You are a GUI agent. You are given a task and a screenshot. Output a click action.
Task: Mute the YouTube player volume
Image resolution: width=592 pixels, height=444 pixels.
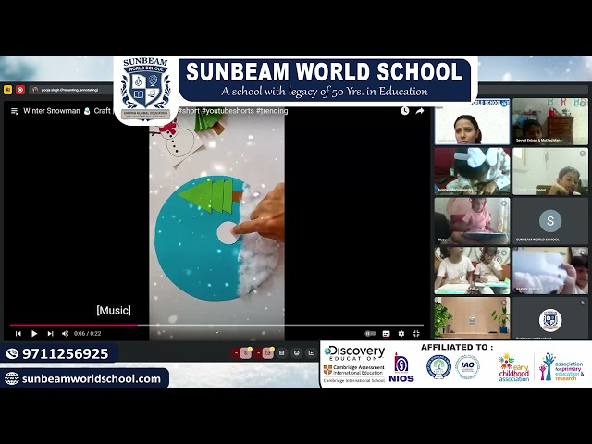point(65,333)
